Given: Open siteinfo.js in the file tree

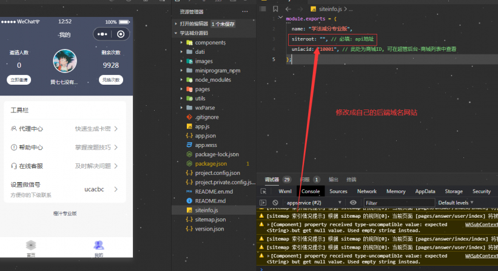Looking at the screenshot, I should click(x=207, y=210).
